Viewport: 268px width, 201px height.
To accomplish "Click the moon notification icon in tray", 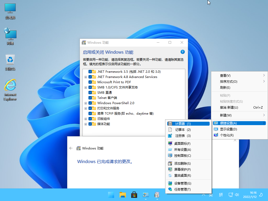I will point(261,195).
